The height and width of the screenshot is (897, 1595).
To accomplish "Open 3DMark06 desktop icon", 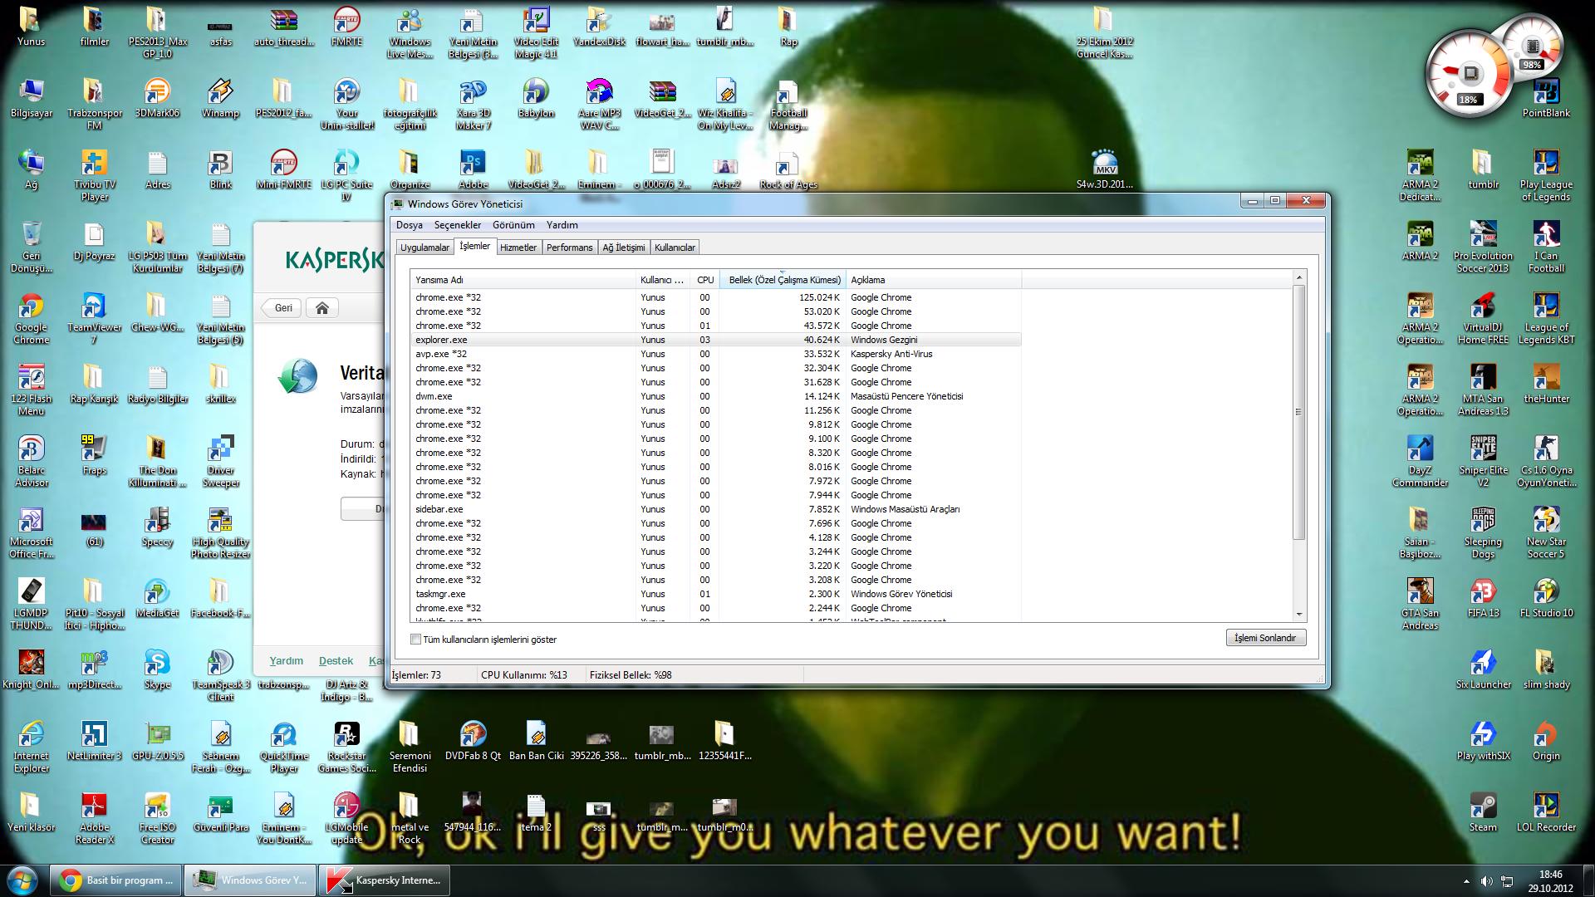I will pos(157,98).
